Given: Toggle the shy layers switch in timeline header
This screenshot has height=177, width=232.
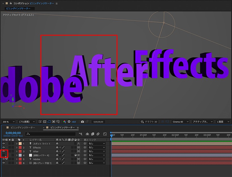Looking at the screenshot, I should tap(87, 134).
